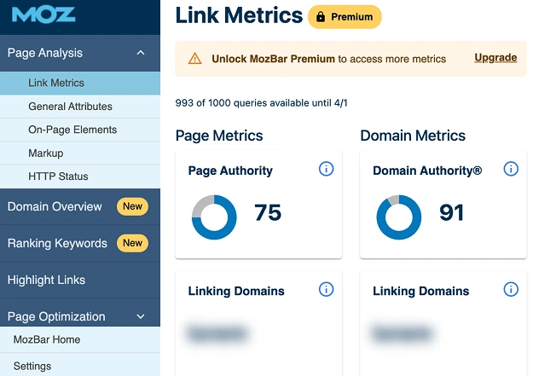Click the Domain Authority info icon
The image size is (533, 376).
click(x=511, y=169)
